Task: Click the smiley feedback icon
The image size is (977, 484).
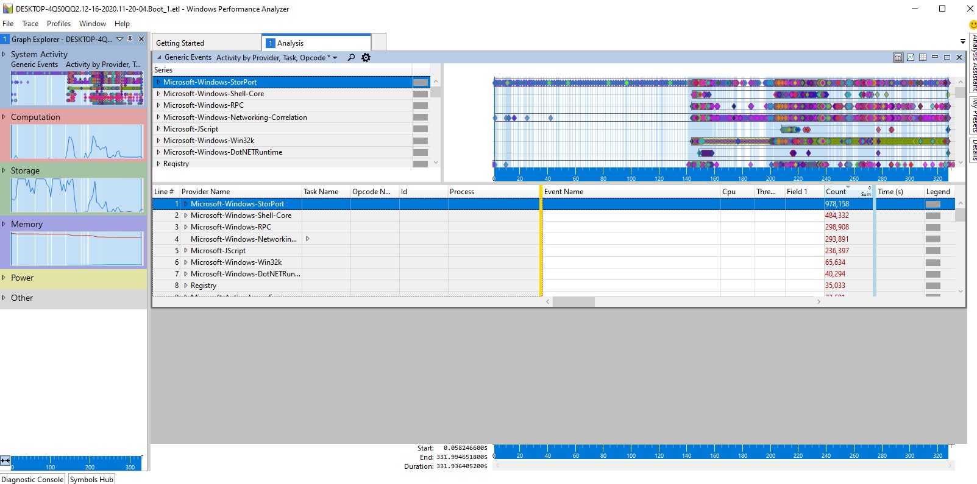Action: click(x=973, y=25)
